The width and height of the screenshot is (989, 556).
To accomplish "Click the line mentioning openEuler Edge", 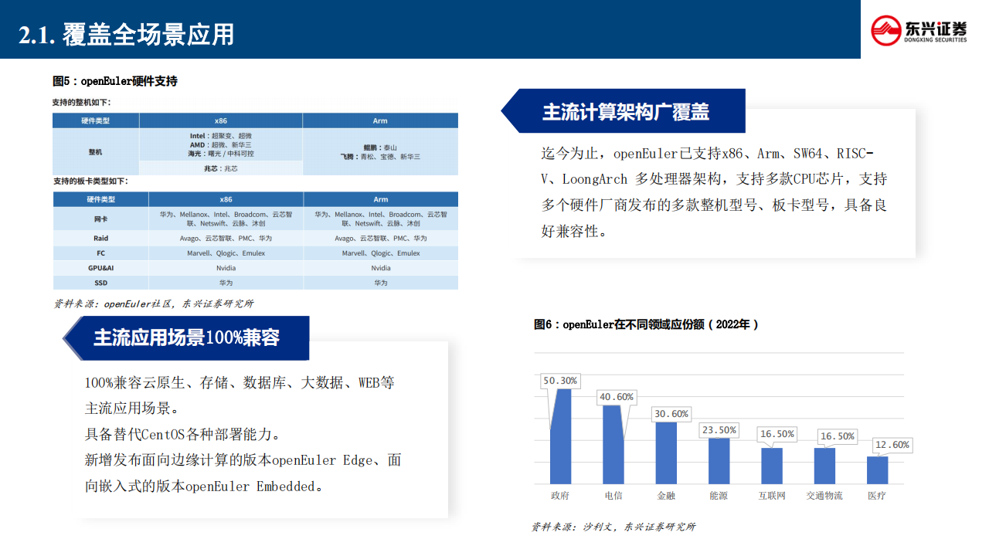I will [243, 459].
